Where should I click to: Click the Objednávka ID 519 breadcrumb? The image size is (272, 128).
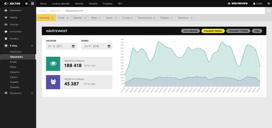coord(74,11)
